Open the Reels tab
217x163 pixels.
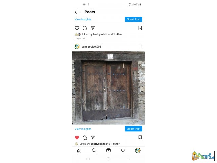click(108, 150)
